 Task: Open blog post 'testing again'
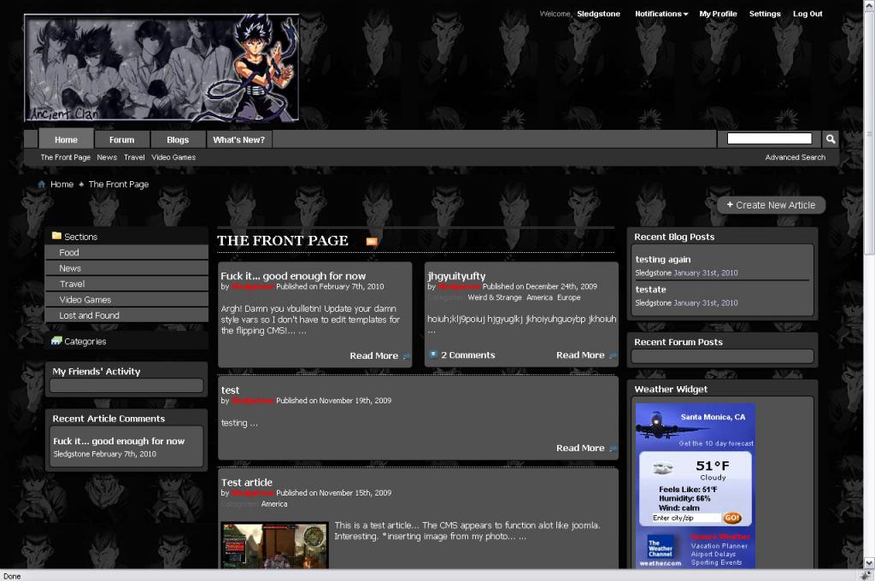pos(663,260)
